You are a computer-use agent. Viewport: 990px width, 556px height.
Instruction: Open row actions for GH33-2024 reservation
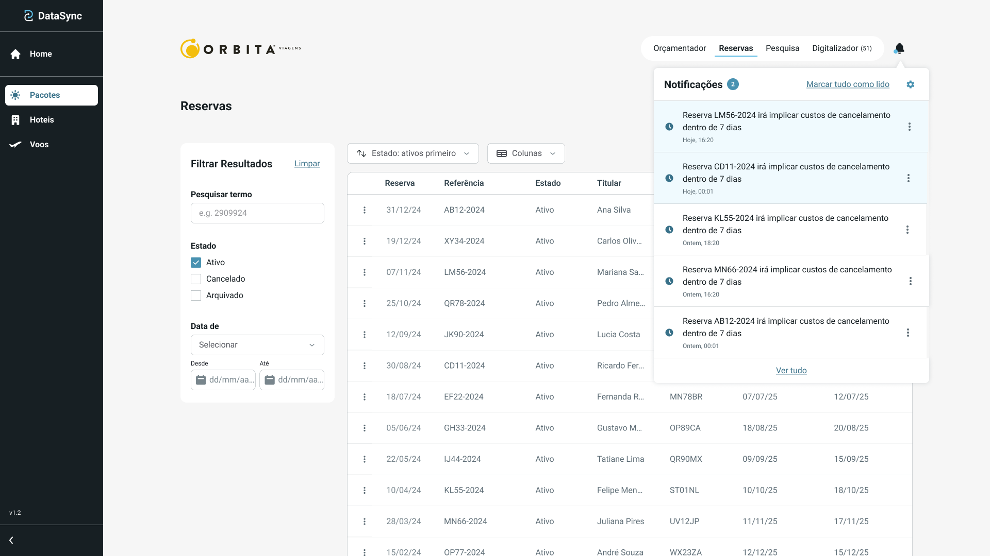tap(365, 428)
